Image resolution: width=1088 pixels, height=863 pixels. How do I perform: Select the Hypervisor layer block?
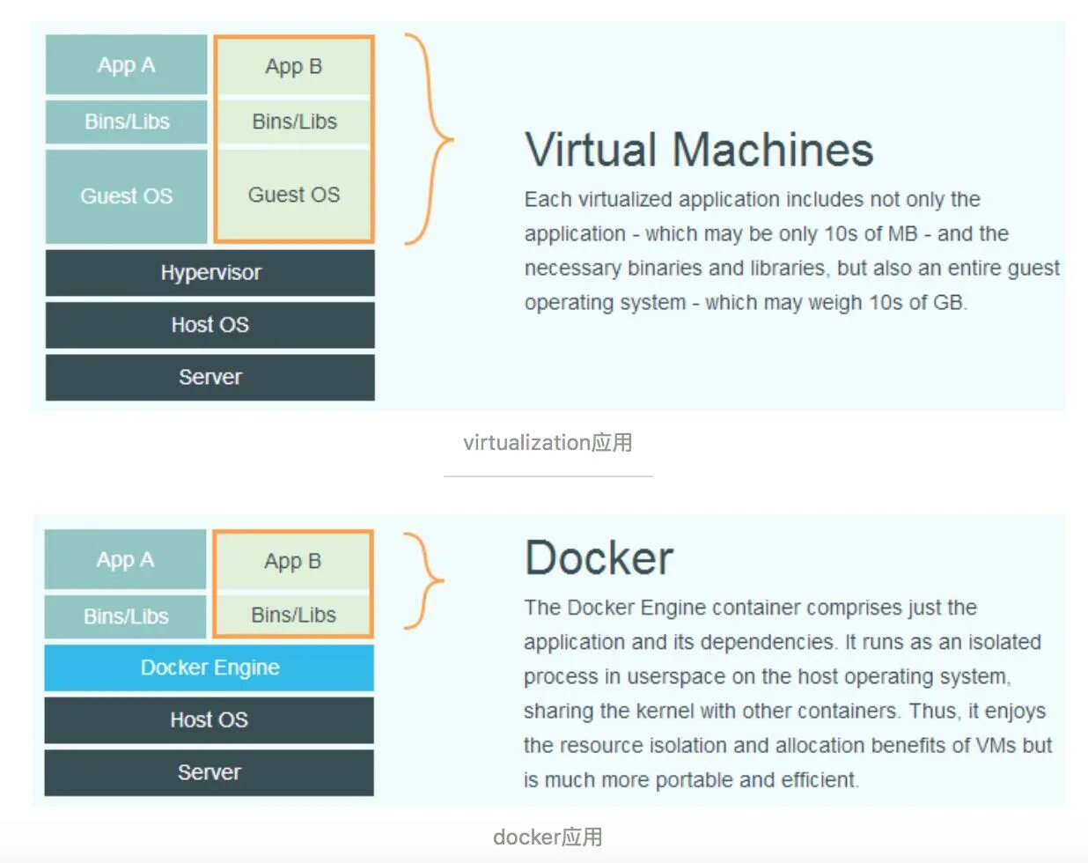point(210,272)
